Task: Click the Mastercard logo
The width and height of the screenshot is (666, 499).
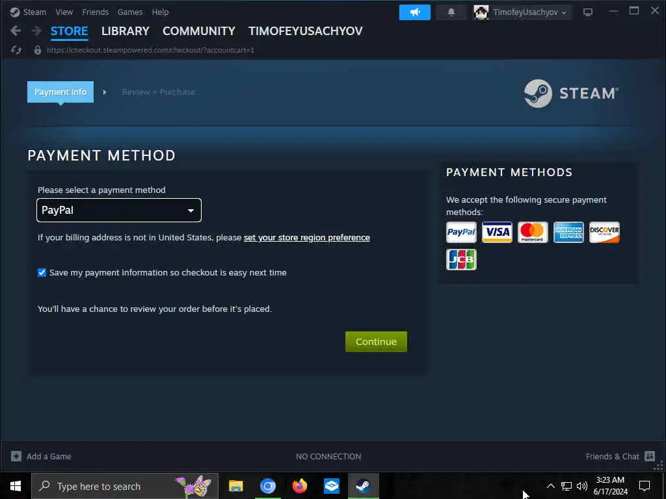Action: point(533,232)
